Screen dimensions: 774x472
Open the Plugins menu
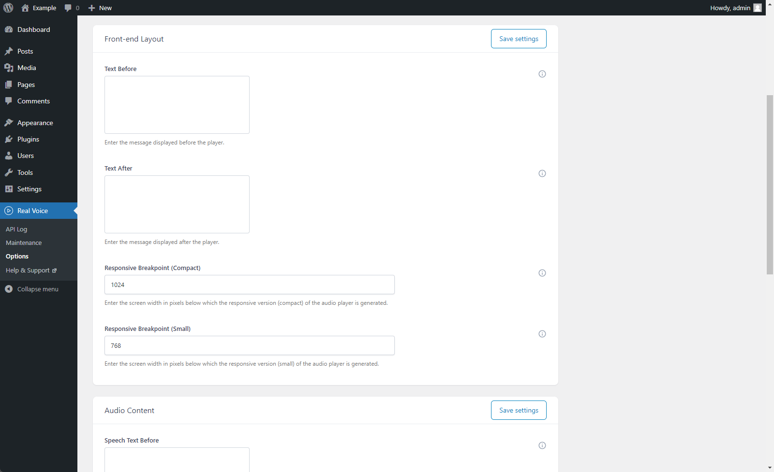(x=39, y=139)
